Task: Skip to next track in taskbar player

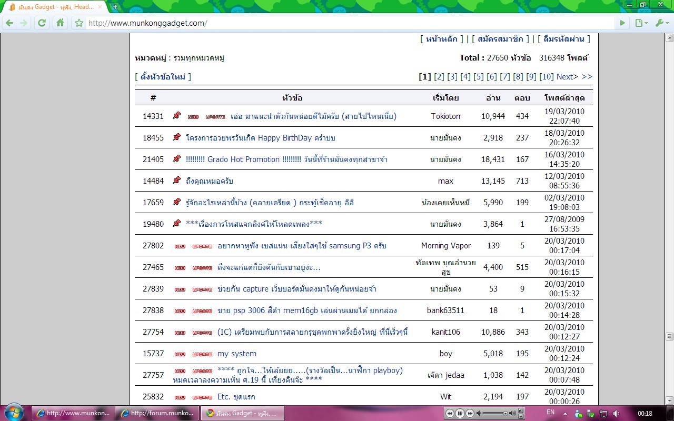Action: [470, 413]
